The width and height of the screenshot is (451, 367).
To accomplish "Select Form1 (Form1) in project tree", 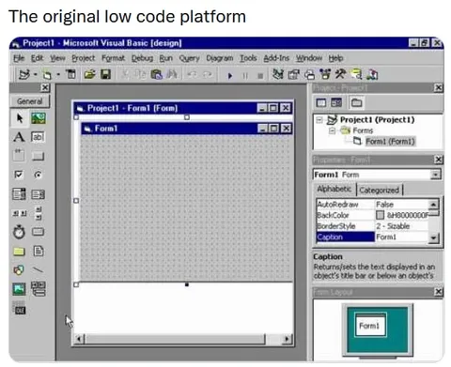I will [x=390, y=142].
